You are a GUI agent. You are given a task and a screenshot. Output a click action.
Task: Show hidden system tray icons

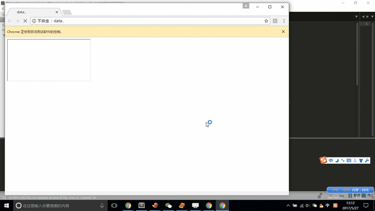point(288,206)
